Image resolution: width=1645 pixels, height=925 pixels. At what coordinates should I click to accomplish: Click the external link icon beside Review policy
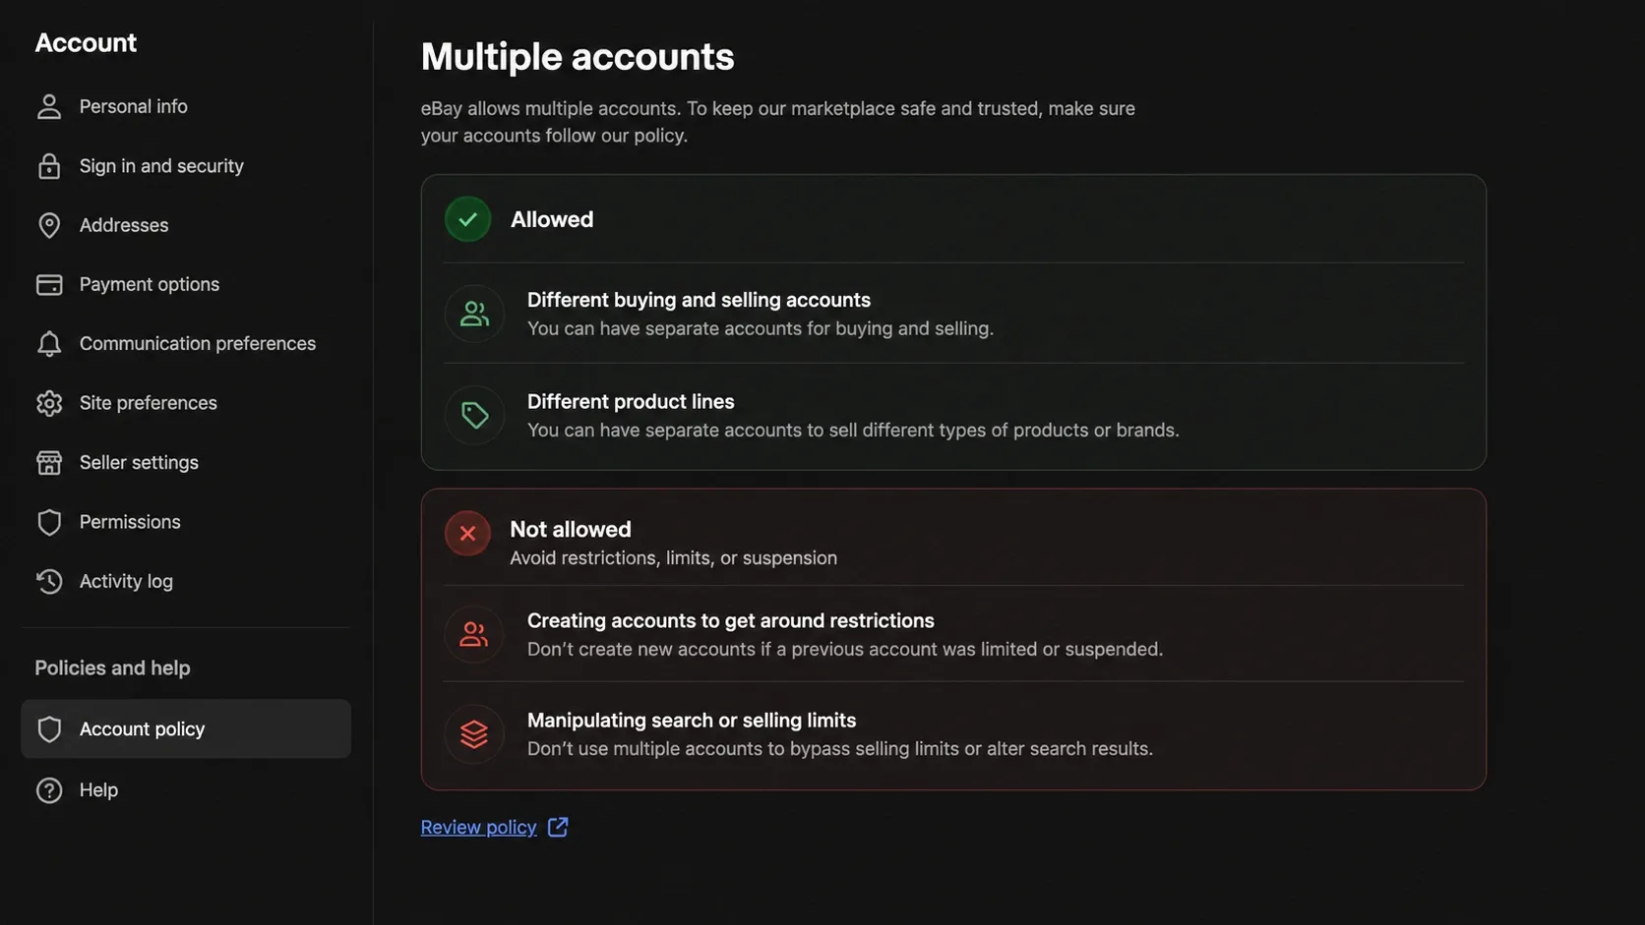click(x=558, y=827)
